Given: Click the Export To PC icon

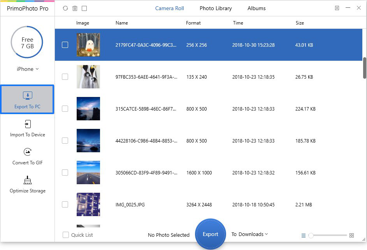Looking at the screenshot, I should pyautogui.click(x=27, y=96).
